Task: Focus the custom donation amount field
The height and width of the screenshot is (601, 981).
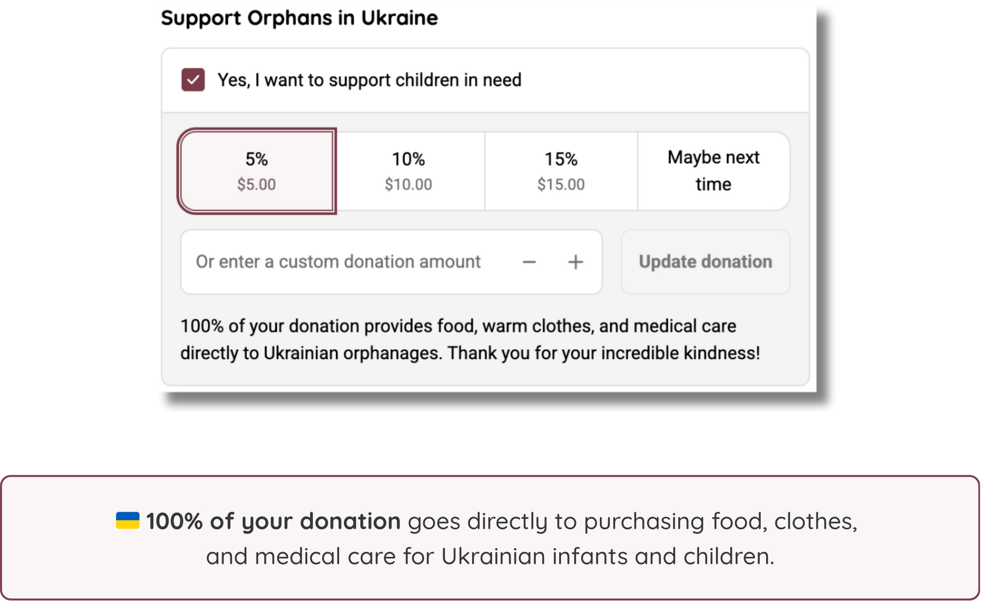Action: (338, 262)
